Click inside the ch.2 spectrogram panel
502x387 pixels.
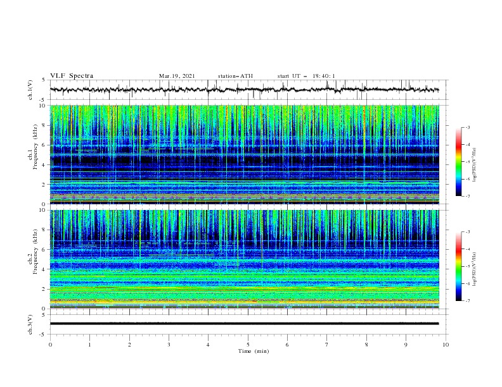(x=244, y=259)
